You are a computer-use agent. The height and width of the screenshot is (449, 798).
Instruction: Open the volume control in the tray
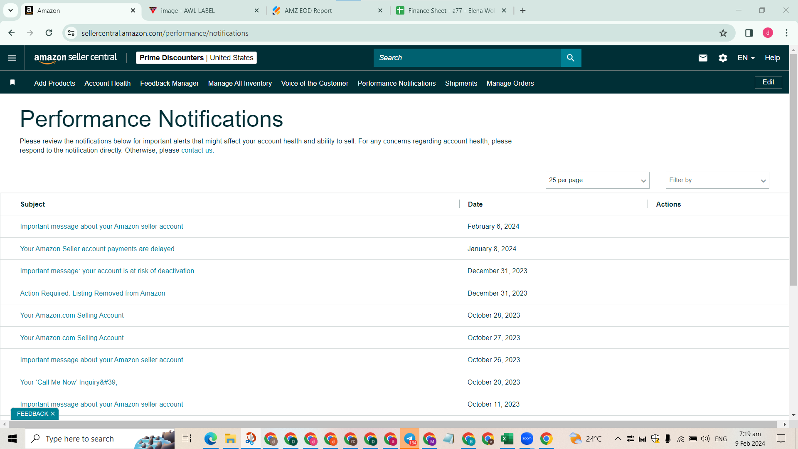tap(705, 439)
